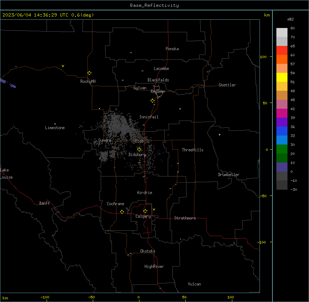Click the yellow V marker northeast of Calgary

pyautogui.click(x=154, y=209)
